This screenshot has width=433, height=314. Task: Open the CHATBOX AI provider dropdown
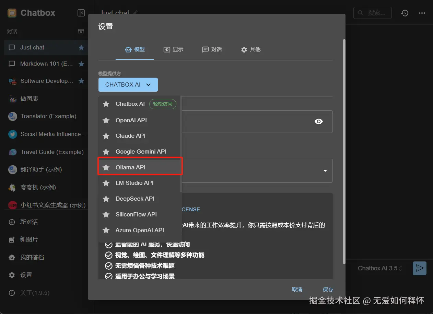coord(128,85)
